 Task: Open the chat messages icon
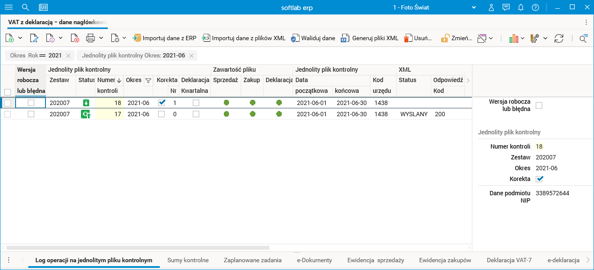[x=506, y=7]
